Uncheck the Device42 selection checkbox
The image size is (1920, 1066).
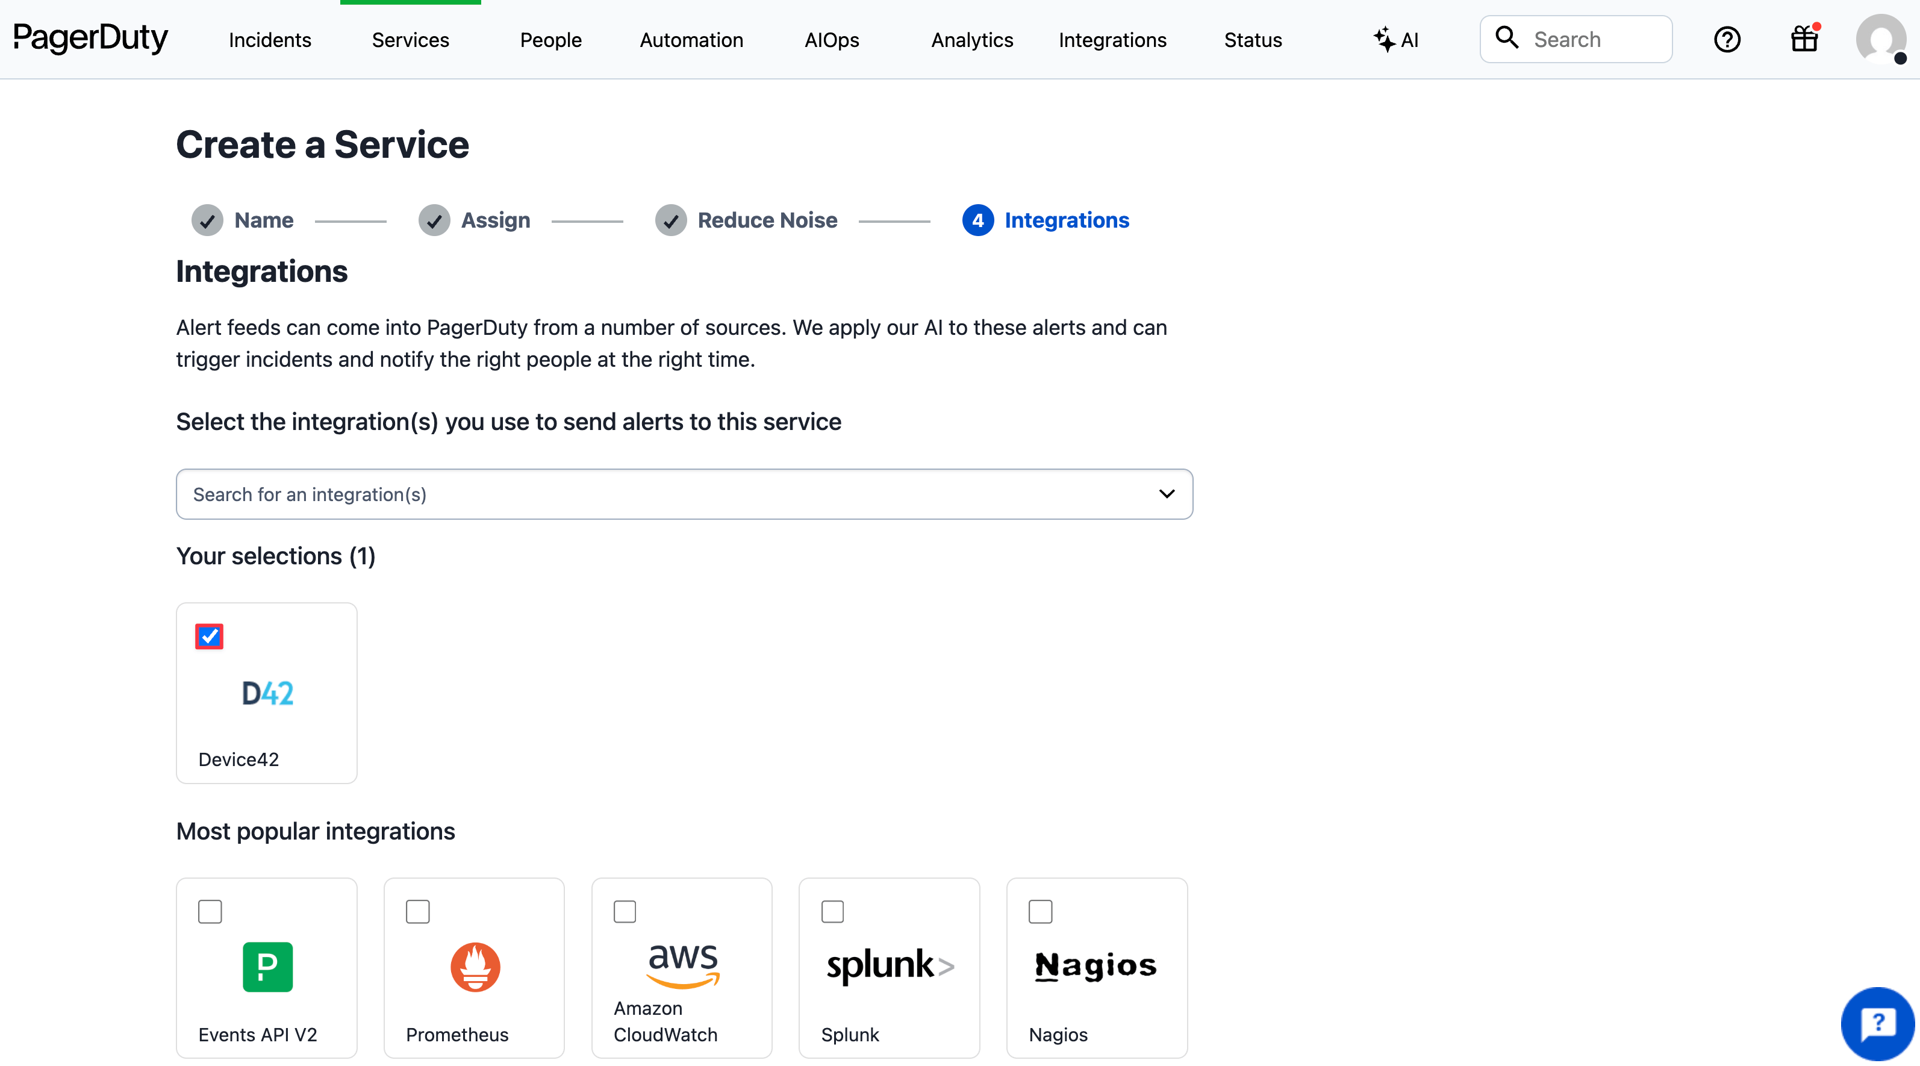[x=209, y=636]
